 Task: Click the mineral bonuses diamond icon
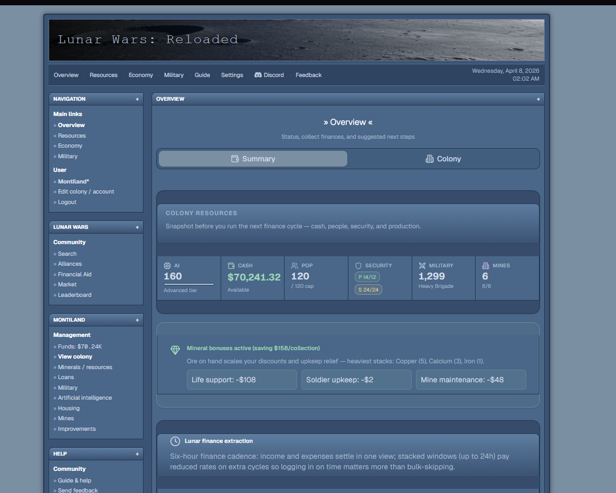175,350
